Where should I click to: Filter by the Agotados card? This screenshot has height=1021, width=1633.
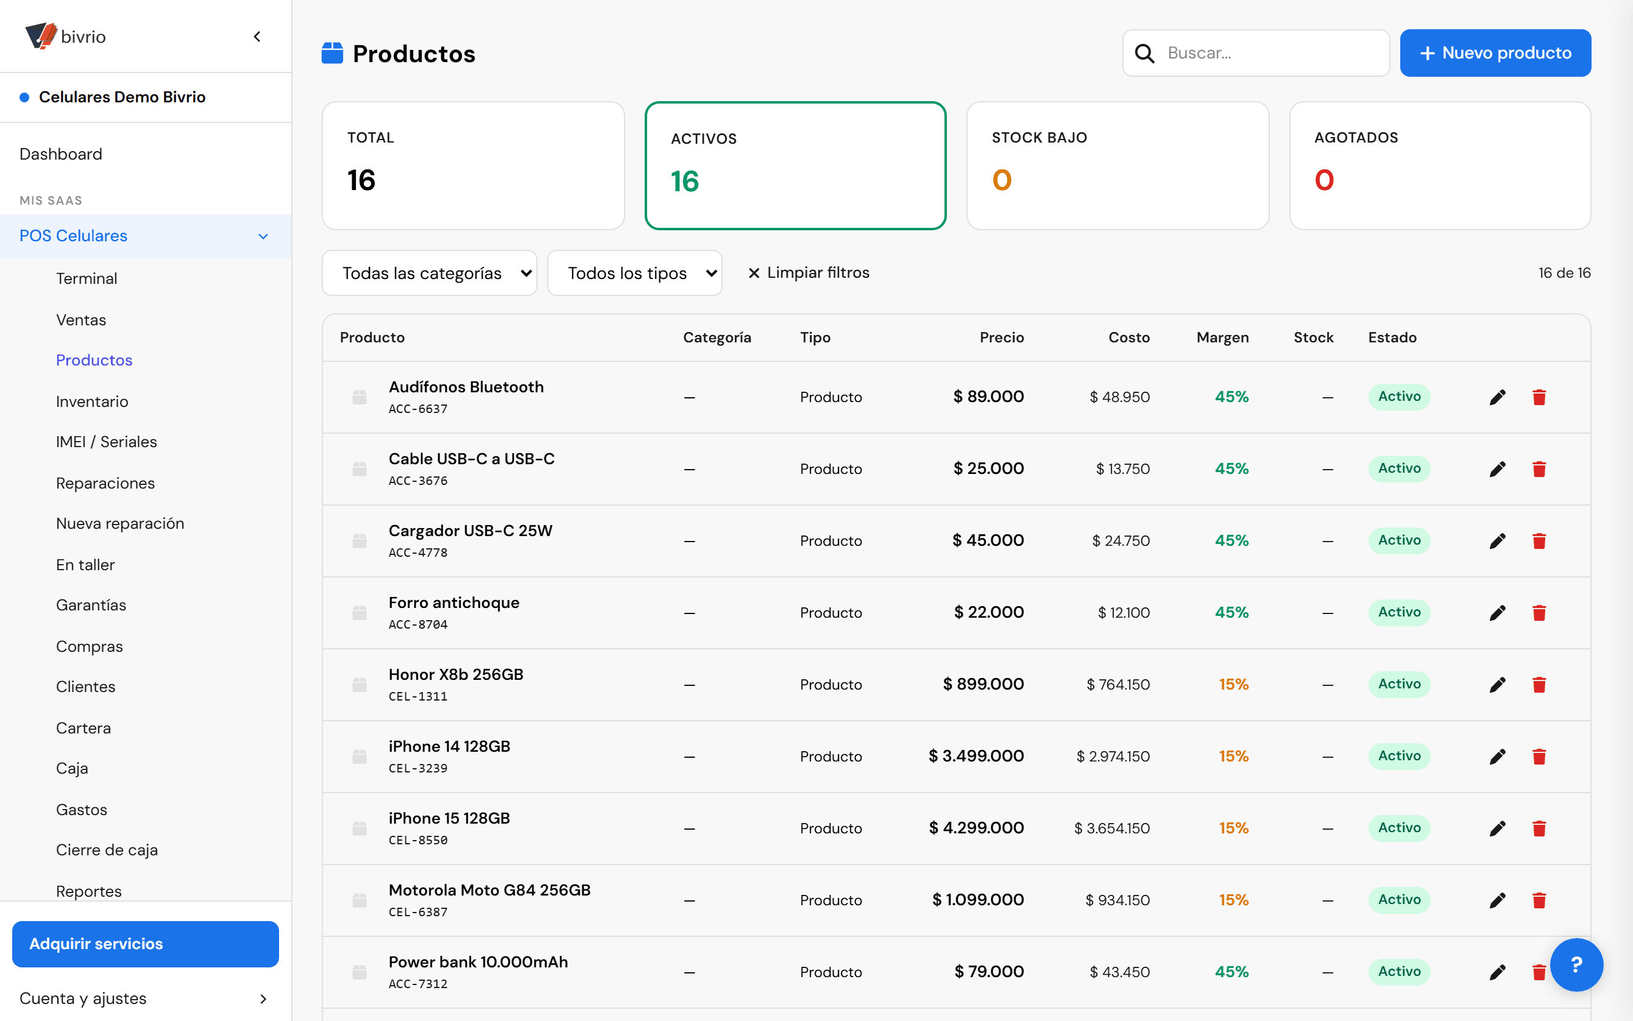[1440, 166]
